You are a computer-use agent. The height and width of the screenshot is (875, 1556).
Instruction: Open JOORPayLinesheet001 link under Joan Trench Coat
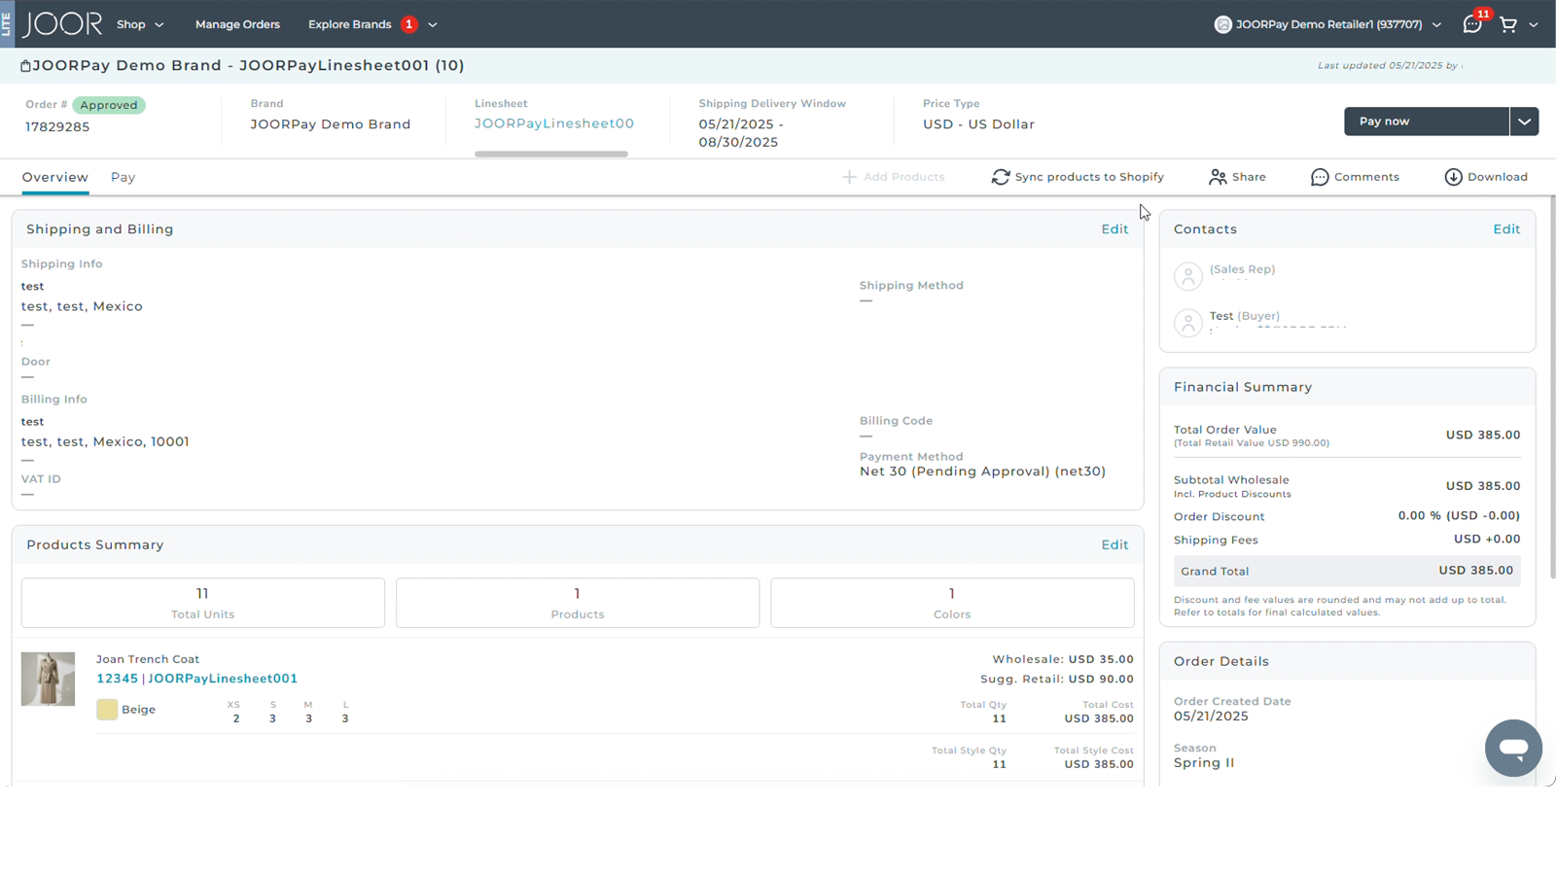pyautogui.click(x=223, y=679)
